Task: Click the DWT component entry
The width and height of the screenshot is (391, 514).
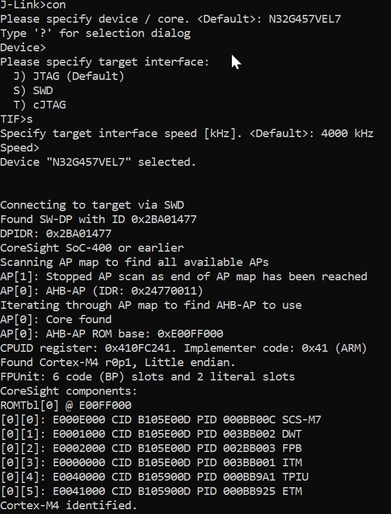Action: 292,434
